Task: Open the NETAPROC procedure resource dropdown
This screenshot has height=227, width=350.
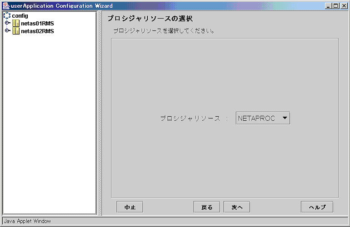Action: point(263,118)
